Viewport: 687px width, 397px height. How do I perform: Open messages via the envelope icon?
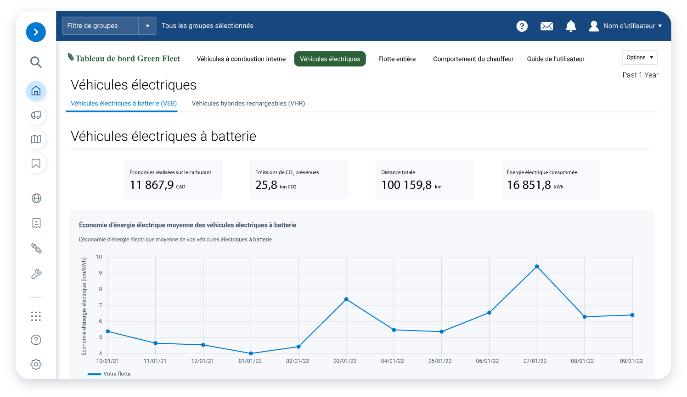(546, 26)
